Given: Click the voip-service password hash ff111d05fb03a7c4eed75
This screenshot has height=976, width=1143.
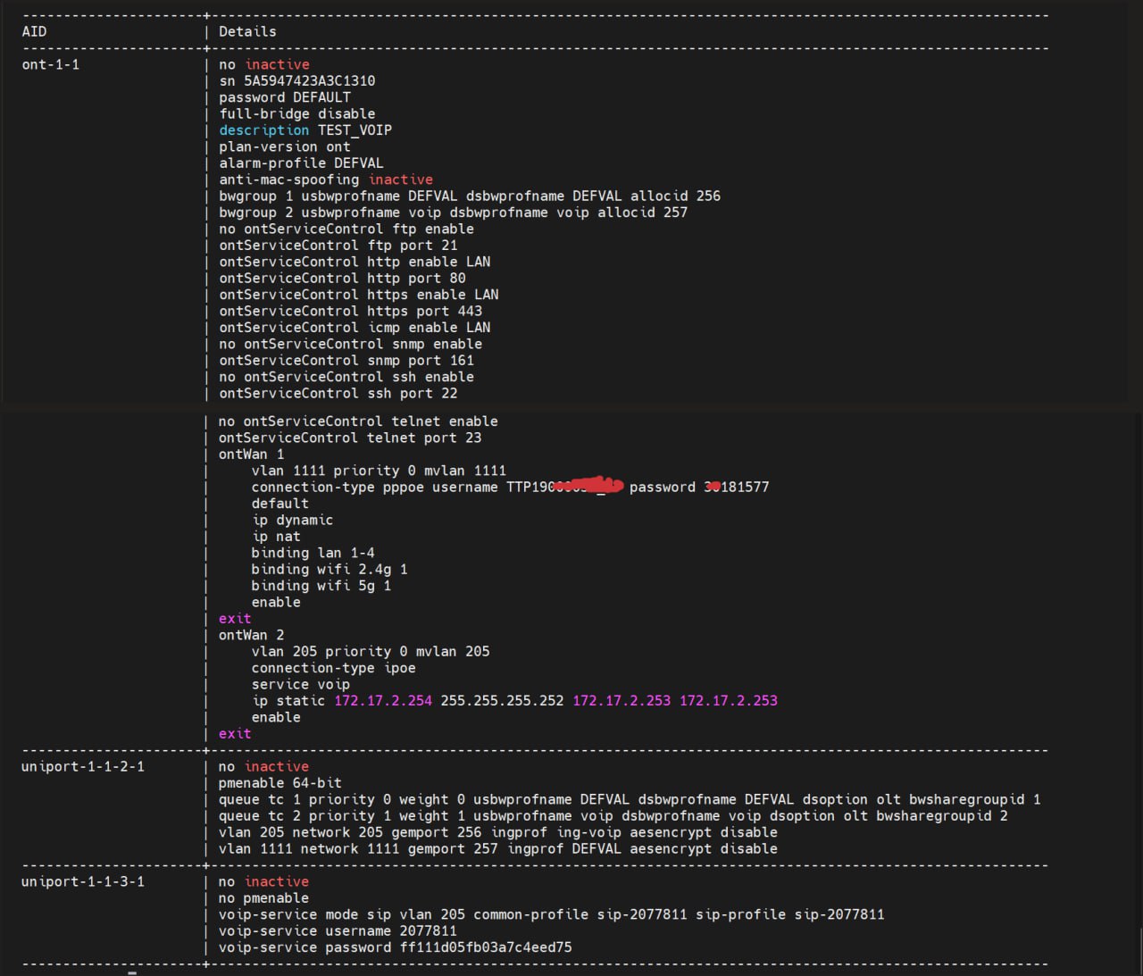Looking at the screenshot, I should click(486, 947).
